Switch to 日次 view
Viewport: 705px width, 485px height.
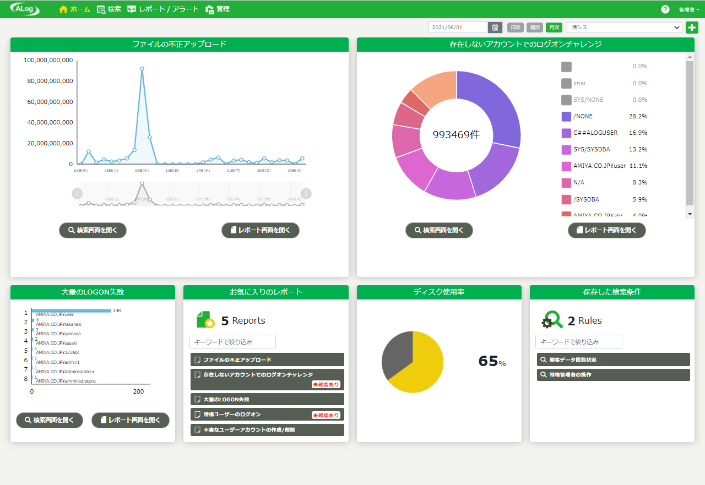pos(516,28)
